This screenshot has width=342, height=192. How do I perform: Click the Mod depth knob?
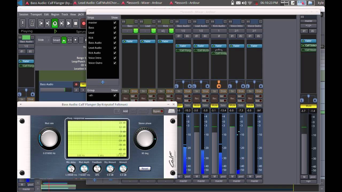[84, 169]
